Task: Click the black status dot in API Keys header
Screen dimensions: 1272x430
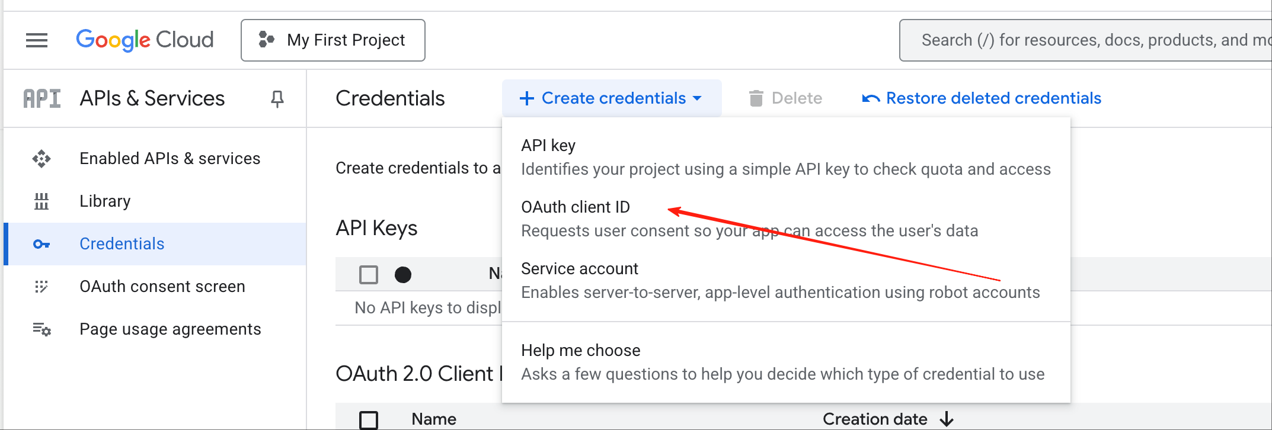Action: click(403, 275)
